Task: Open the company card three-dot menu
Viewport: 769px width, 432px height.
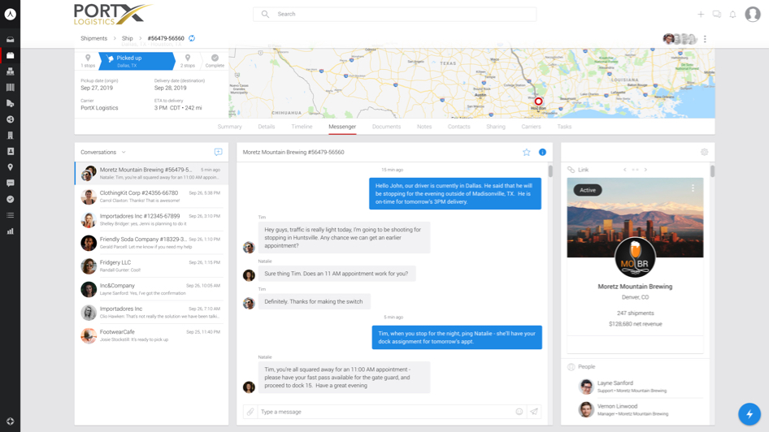Action: click(693, 188)
